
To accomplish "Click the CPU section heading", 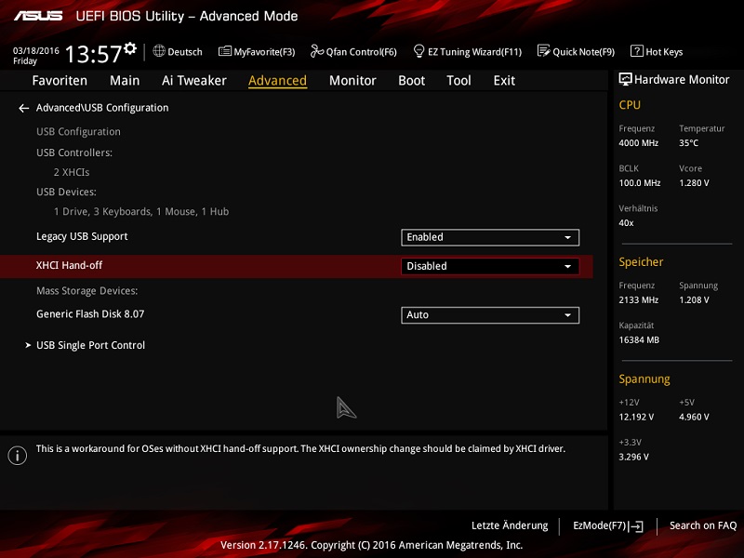I will coord(630,105).
